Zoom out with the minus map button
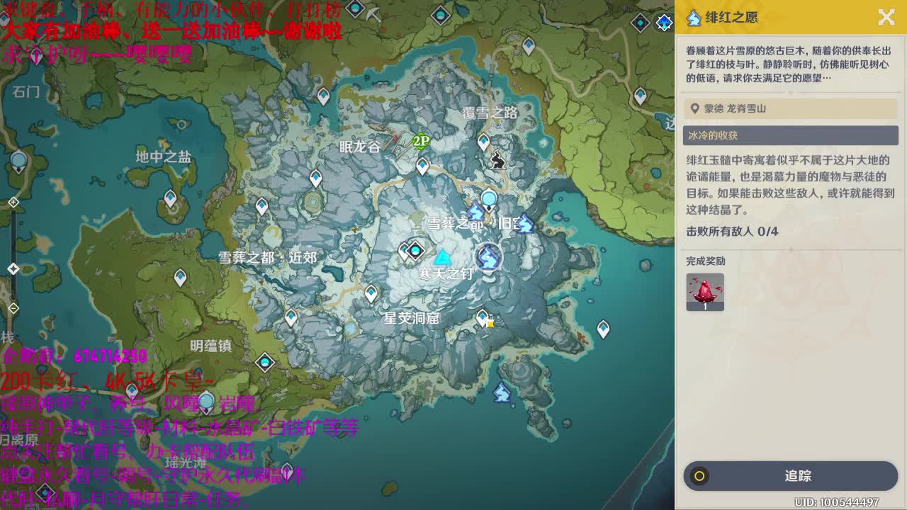907x510 pixels. [13, 309]
